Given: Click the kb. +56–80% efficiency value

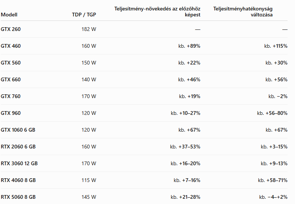Looking at the screenshot, I should tap(272, 113).
